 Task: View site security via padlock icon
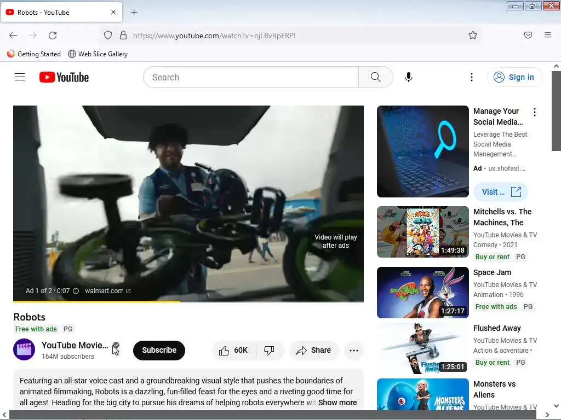(x=123, y=36)
